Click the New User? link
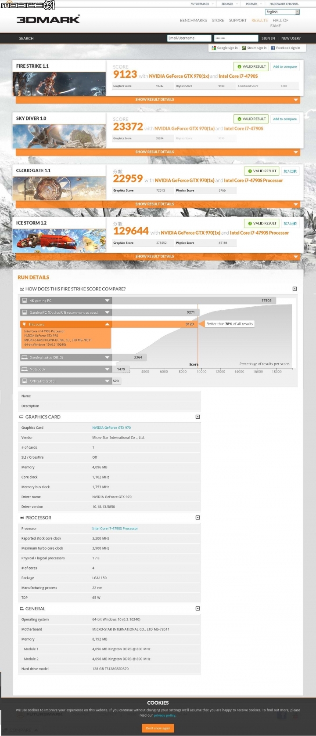The height and width of the screenshot is (736, 316). tap(291, 38)
